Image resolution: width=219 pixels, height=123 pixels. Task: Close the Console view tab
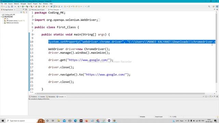65,97
